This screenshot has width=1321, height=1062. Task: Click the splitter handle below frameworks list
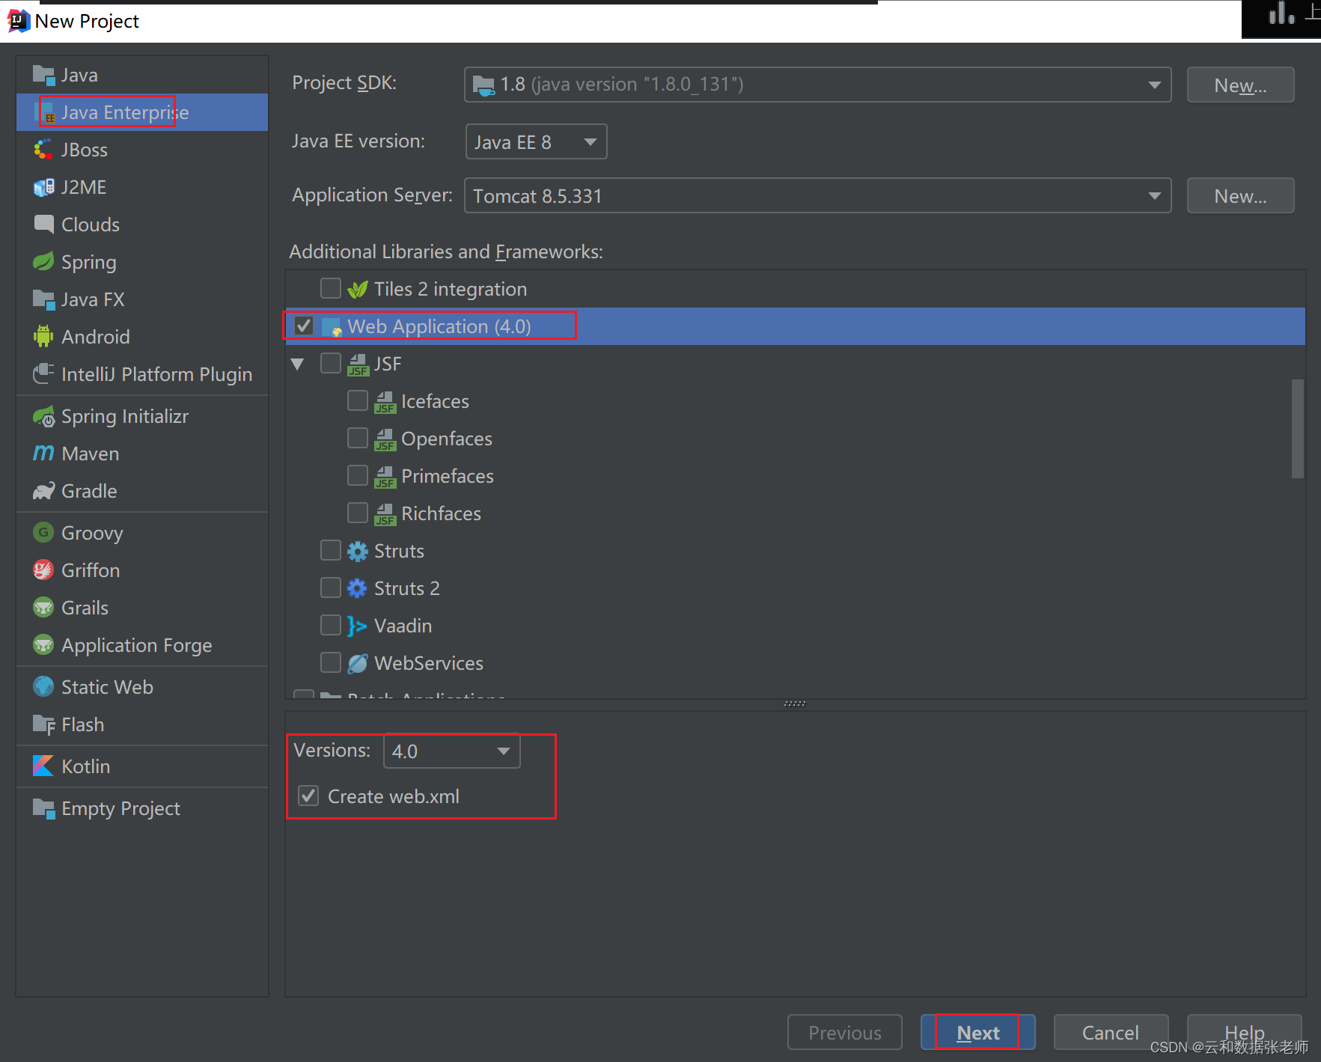795,704
